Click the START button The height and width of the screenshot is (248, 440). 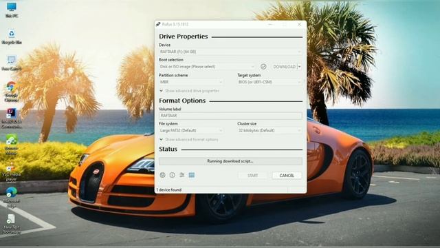pyautogui.click(x=252, y=176)
